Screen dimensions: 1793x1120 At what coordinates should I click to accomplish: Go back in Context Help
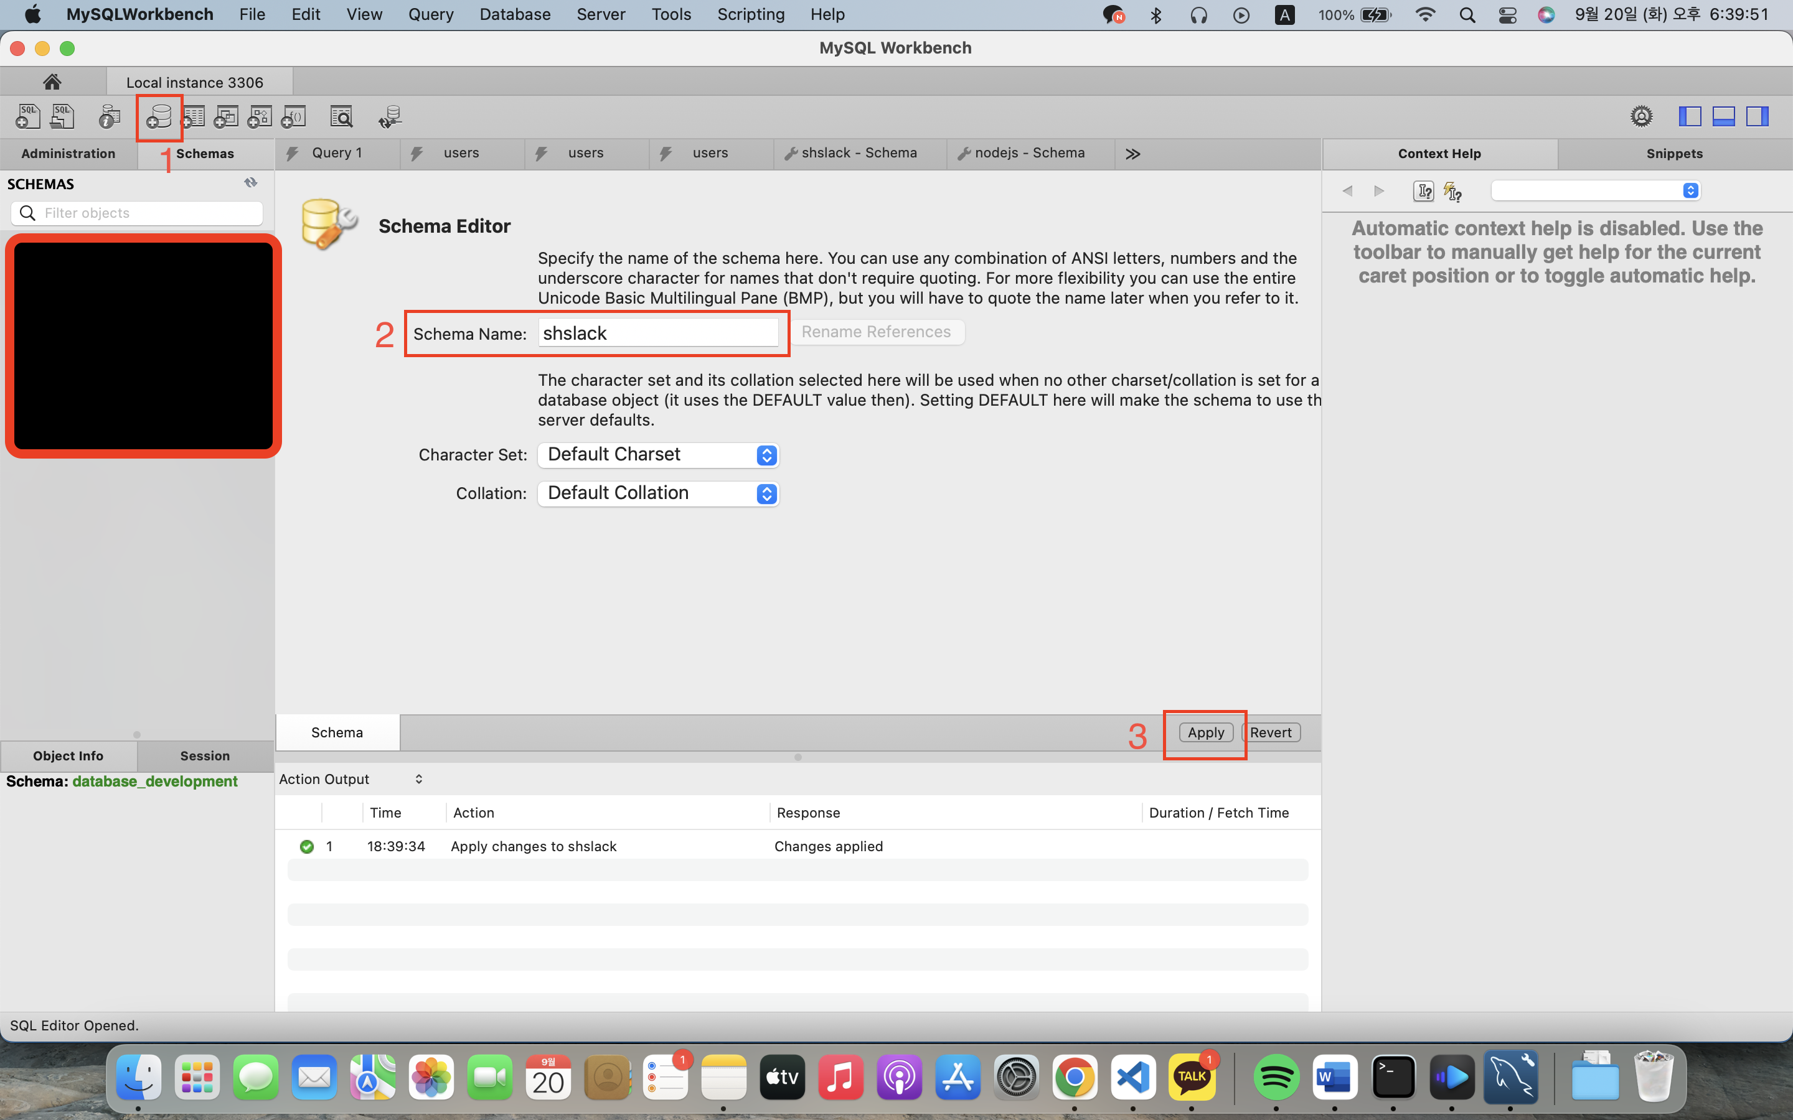(1348, 191)
